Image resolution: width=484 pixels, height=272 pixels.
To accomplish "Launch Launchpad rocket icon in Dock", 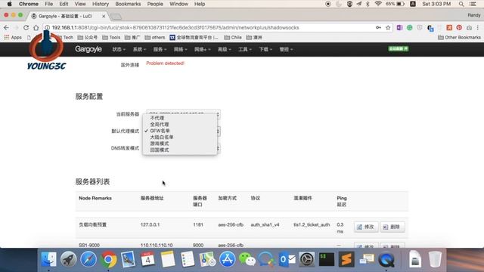I will 69,259.
